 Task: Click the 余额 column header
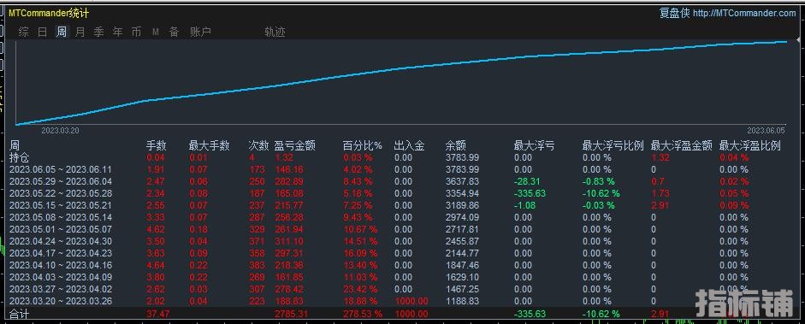[x=456, y=146]
